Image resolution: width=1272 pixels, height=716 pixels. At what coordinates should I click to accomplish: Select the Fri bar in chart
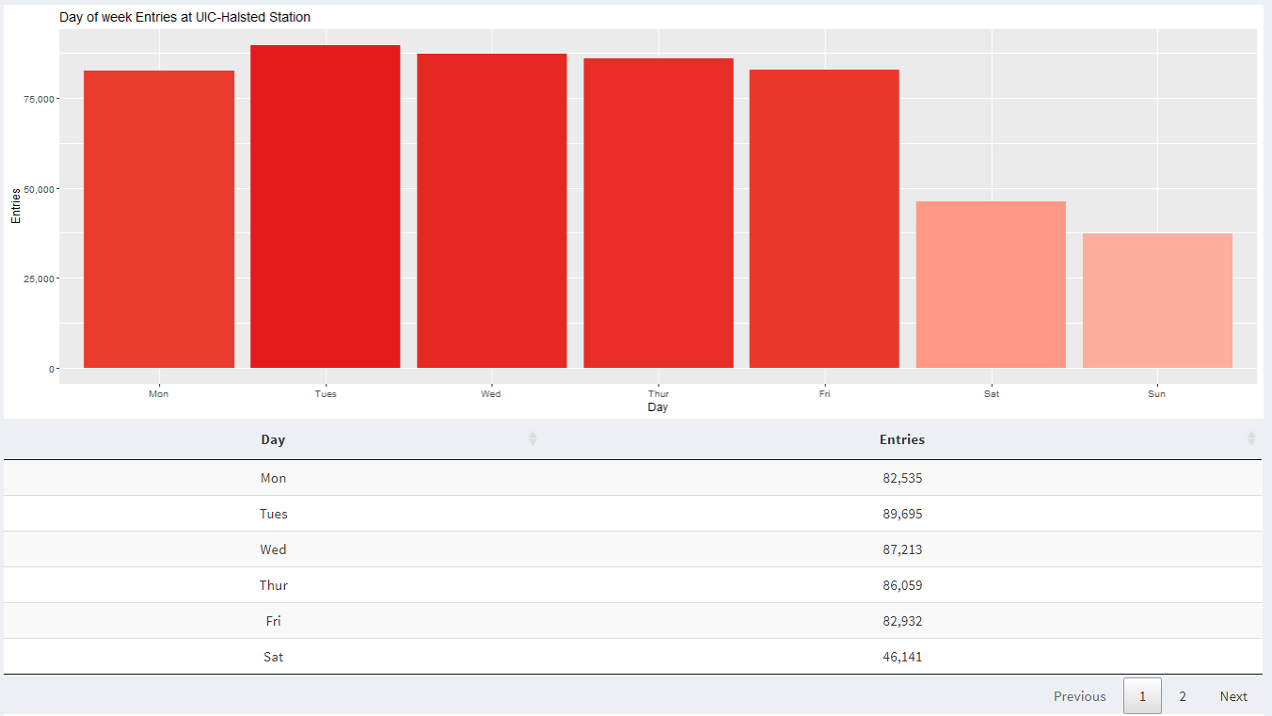pos(824,218)
